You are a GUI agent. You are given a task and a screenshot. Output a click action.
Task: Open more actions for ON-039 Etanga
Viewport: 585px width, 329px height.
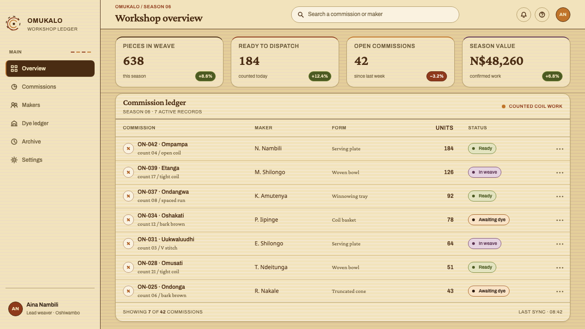tap(560, 173)
